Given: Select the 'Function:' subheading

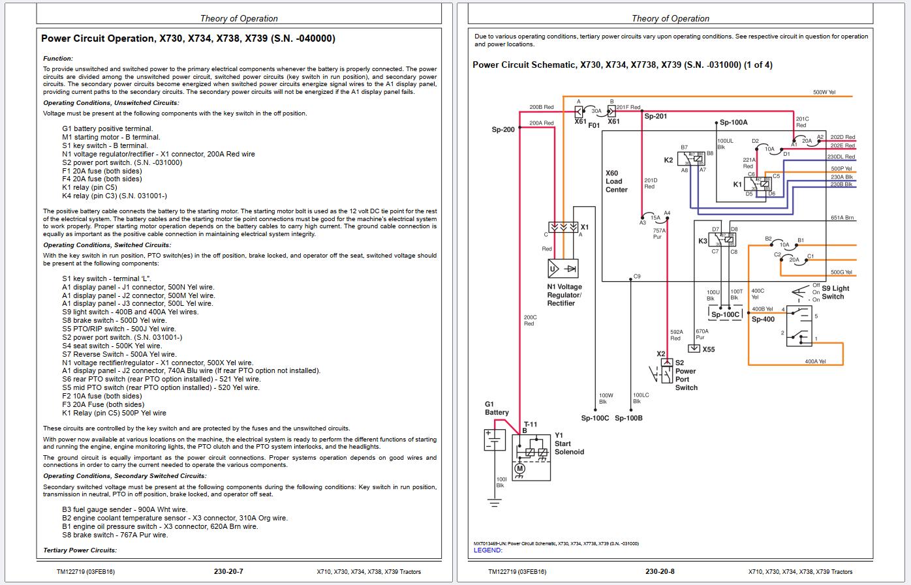Looking at the screenshot, I should tap(58, 59).
